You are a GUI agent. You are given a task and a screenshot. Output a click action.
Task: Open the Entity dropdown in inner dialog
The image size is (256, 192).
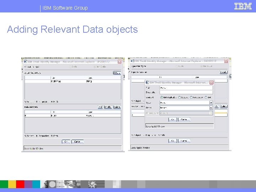[211, 108]
